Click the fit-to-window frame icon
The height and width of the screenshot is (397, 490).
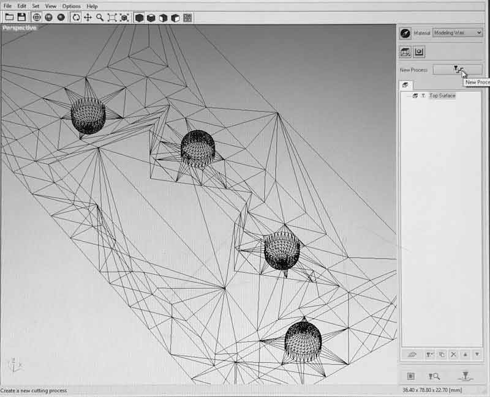(112, 18)
